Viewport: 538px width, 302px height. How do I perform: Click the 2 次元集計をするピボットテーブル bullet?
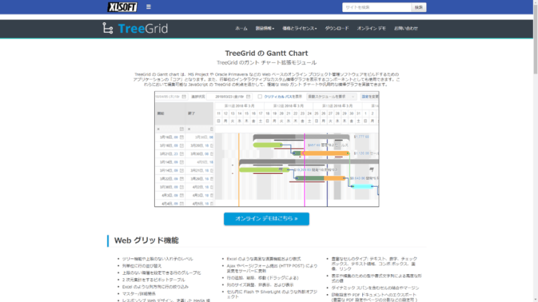pyautogui.click(x=154, y=280)
